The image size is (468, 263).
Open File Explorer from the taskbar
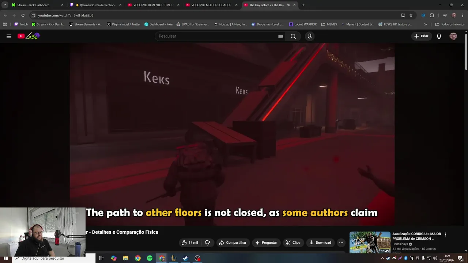[x=125, y=258]
